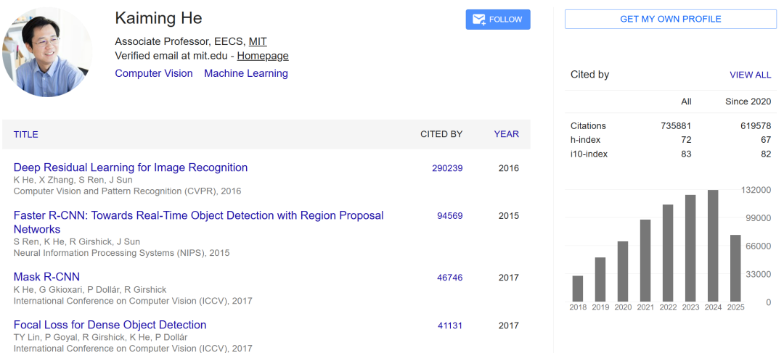Viewport: 784px width, 353px height.
Task: Sort publications by Year column
Action: [506, 134]
